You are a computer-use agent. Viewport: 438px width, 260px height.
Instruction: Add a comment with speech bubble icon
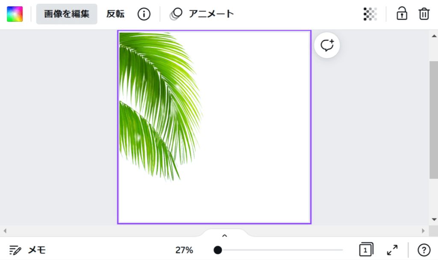tap(327, 45)
